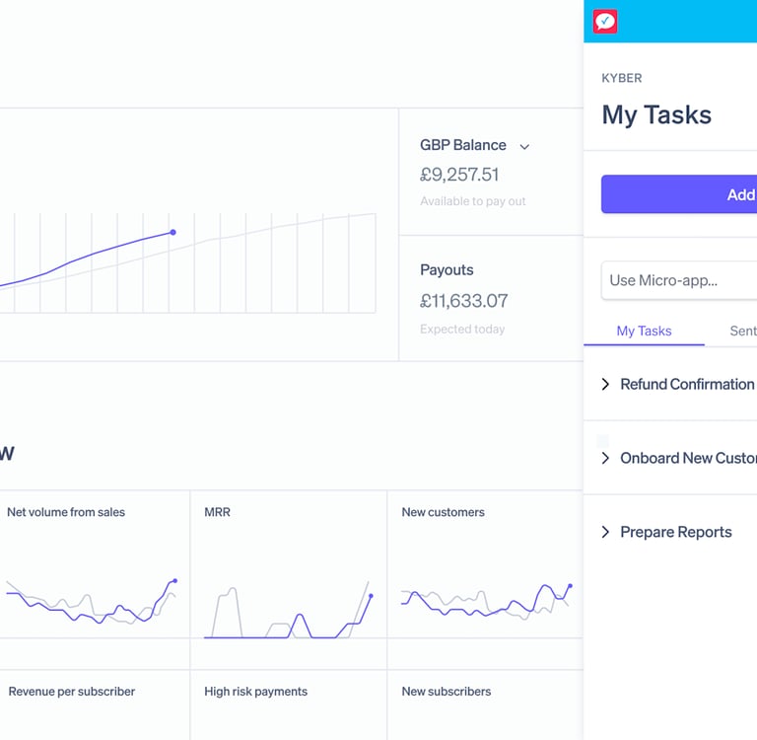This screenshot has height=740, width=757.
Task: Select the New subscribers card
Action: tap(447, 692)
